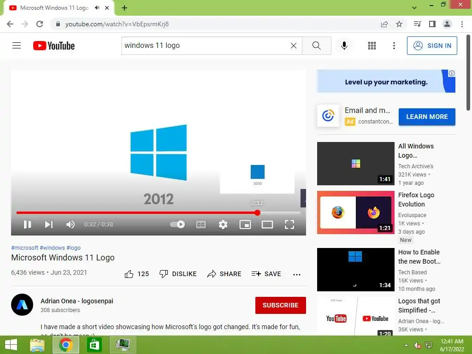Click the muted volume tray icon
Viewport: 472px width, 354px height.
pyautogui.click(x=417, y=345)
